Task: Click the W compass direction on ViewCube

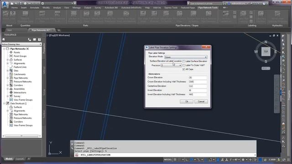Action: [x=256, y=51]
